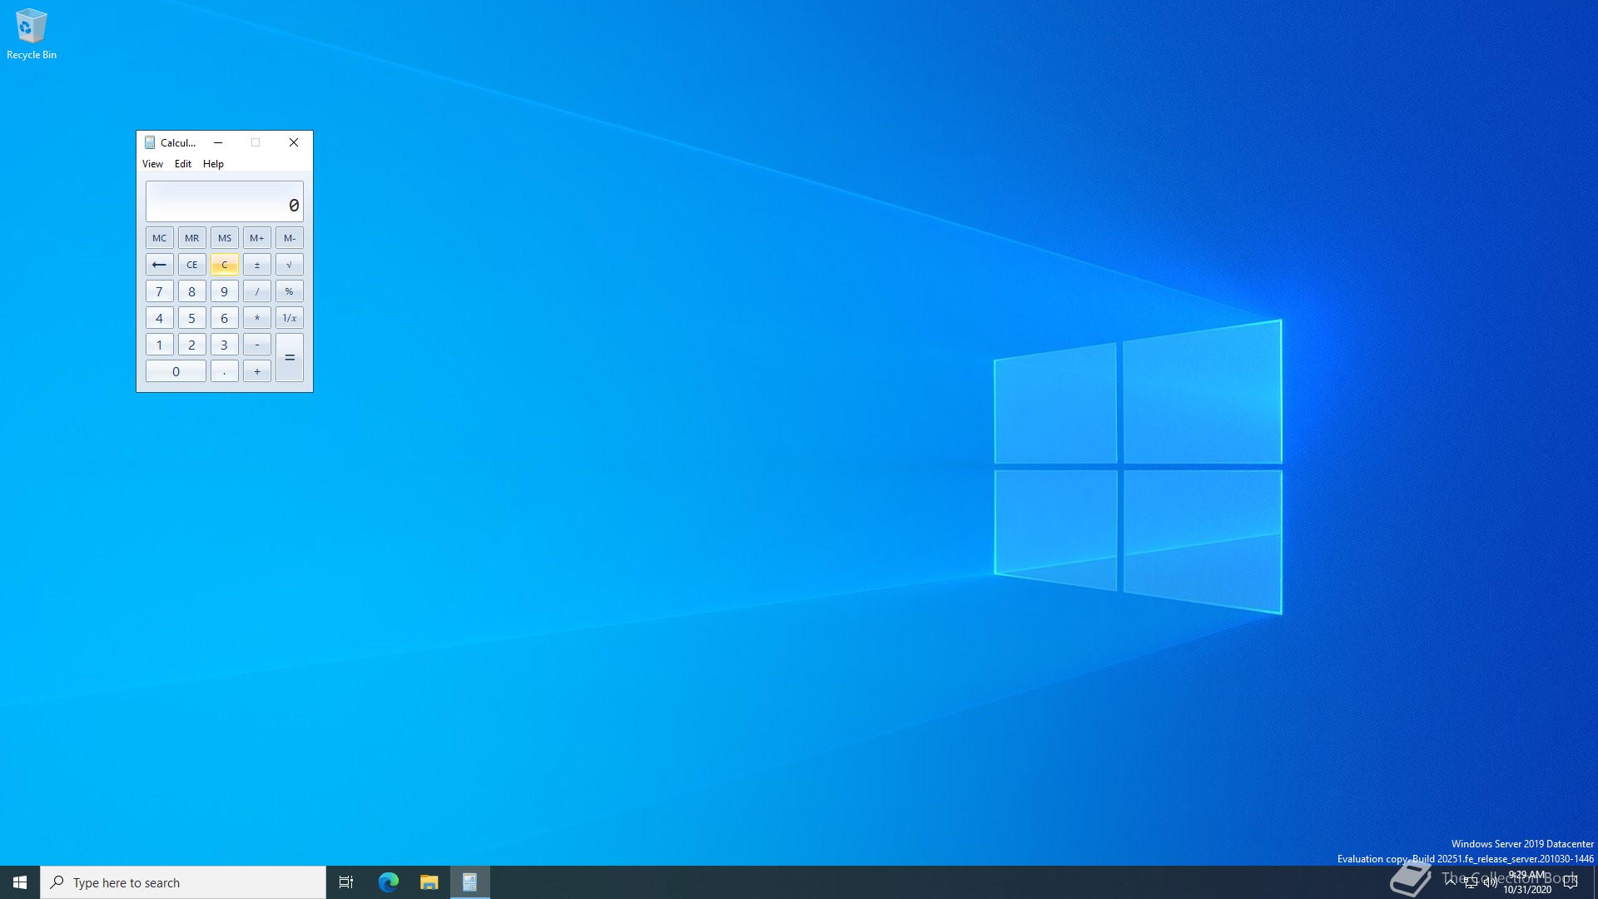Open the Help menu in Calculator

click(213, 164)
